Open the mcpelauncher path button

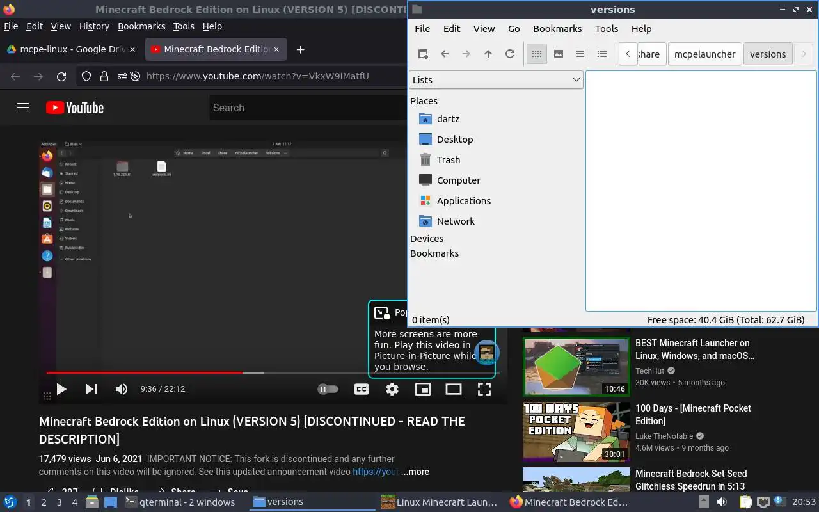704,54
